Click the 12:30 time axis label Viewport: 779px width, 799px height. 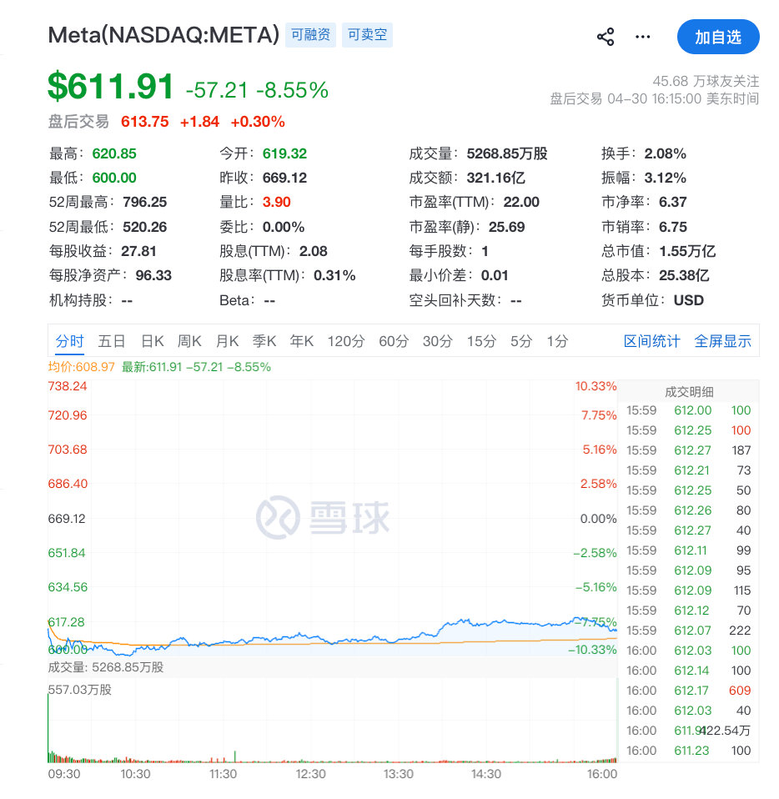(311, 773)
